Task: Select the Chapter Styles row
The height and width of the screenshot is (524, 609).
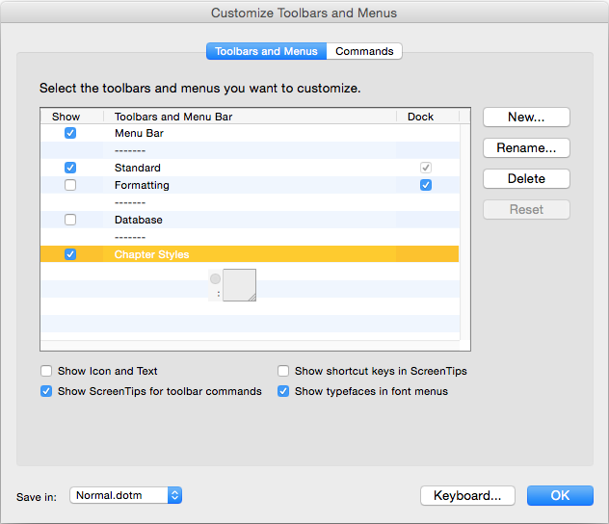Action: click(250, 254)
